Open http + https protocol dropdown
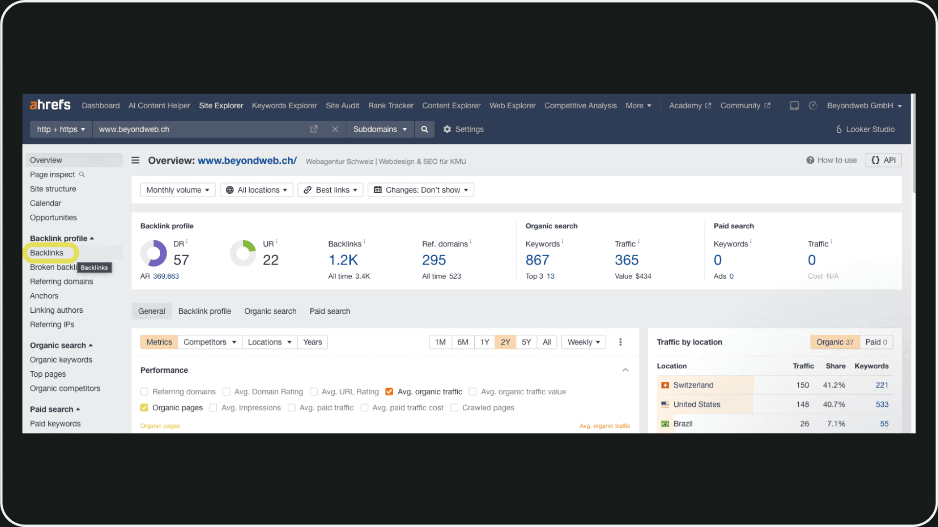938x527 pixels. [61, 129]
